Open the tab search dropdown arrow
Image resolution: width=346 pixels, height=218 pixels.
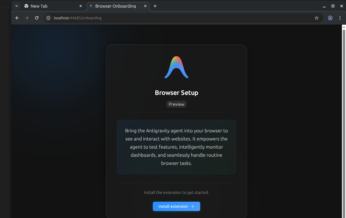click(x=17, y=6)
